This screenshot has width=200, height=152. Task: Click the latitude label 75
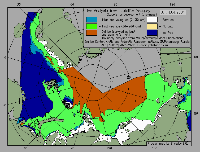pos(147,73)
